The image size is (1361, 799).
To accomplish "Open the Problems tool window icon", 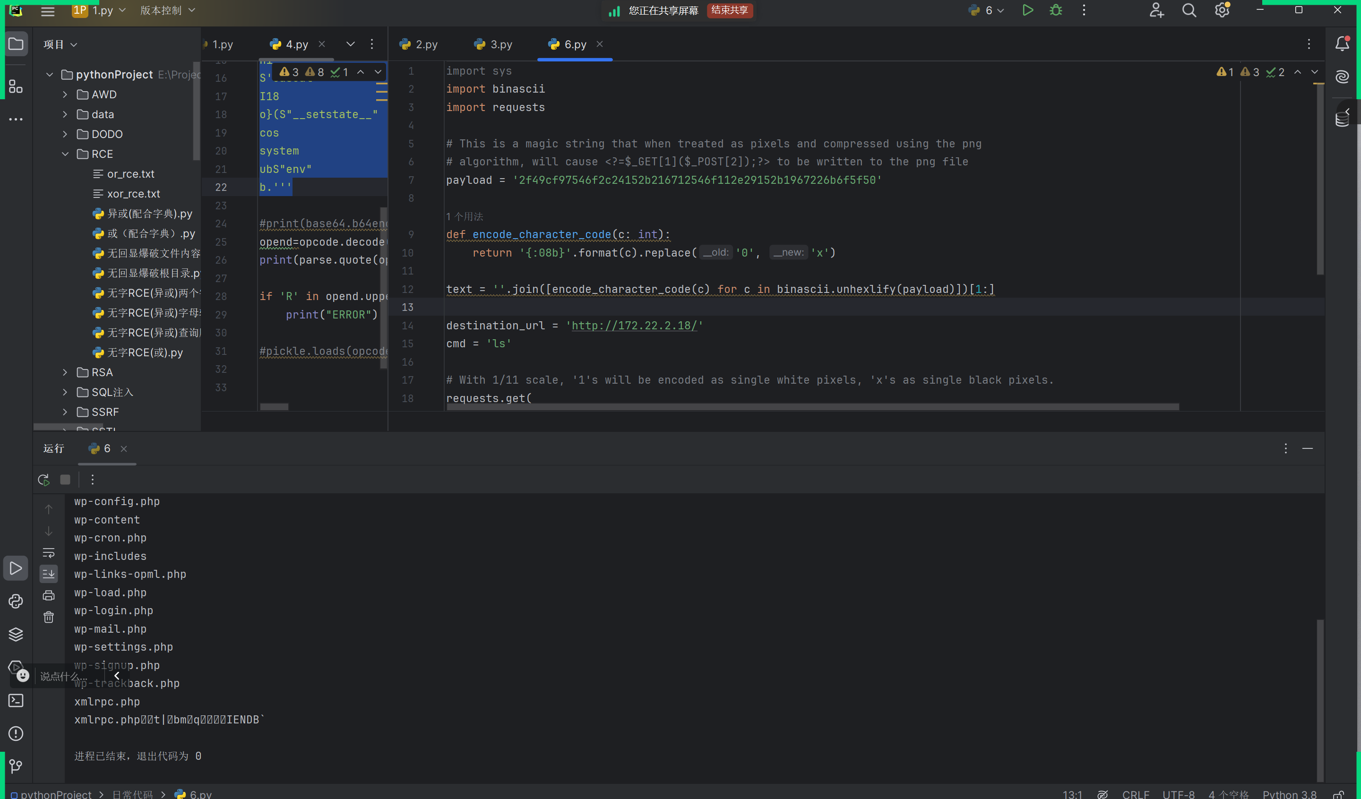I will click(x=16, y=733).
